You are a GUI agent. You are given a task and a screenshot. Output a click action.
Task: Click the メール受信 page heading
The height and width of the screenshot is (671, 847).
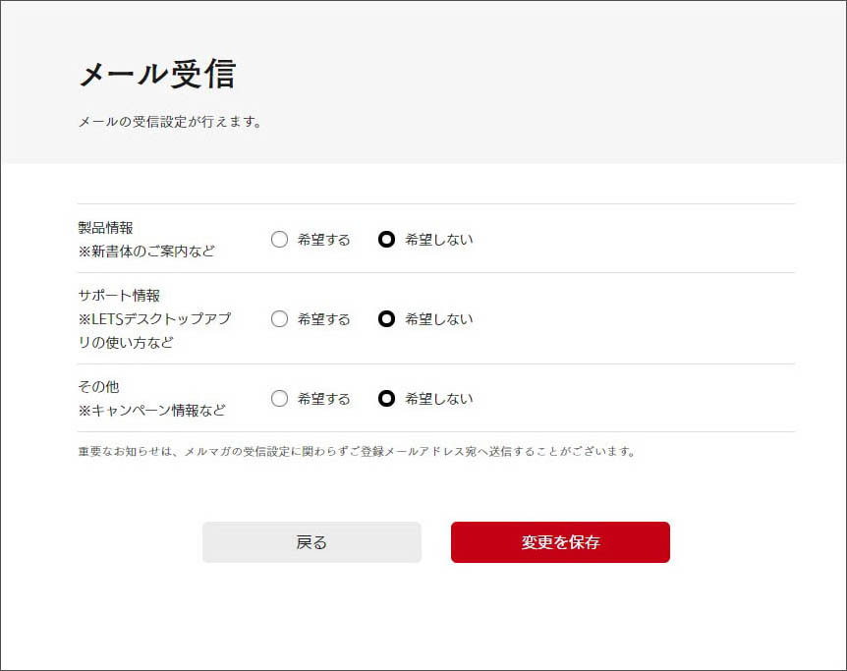[157, 74]
